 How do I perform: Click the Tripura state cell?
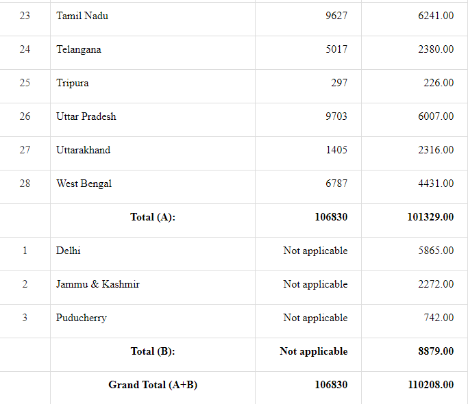73,83
